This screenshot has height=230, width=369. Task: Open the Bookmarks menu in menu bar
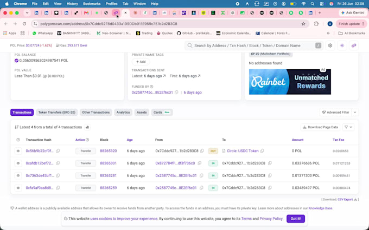pyautogui.click(x=92, y=4)
